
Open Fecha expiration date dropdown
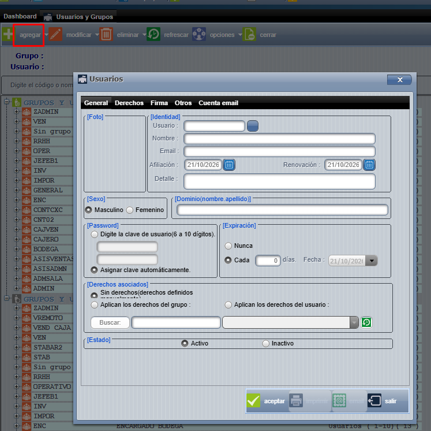click(372, 261)
